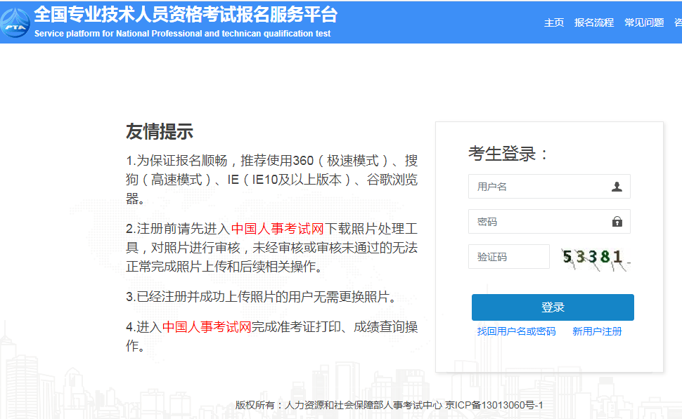Screen dimensions: 682x419
Task: Click the person icon in the username field
Action: coord(617,186)
